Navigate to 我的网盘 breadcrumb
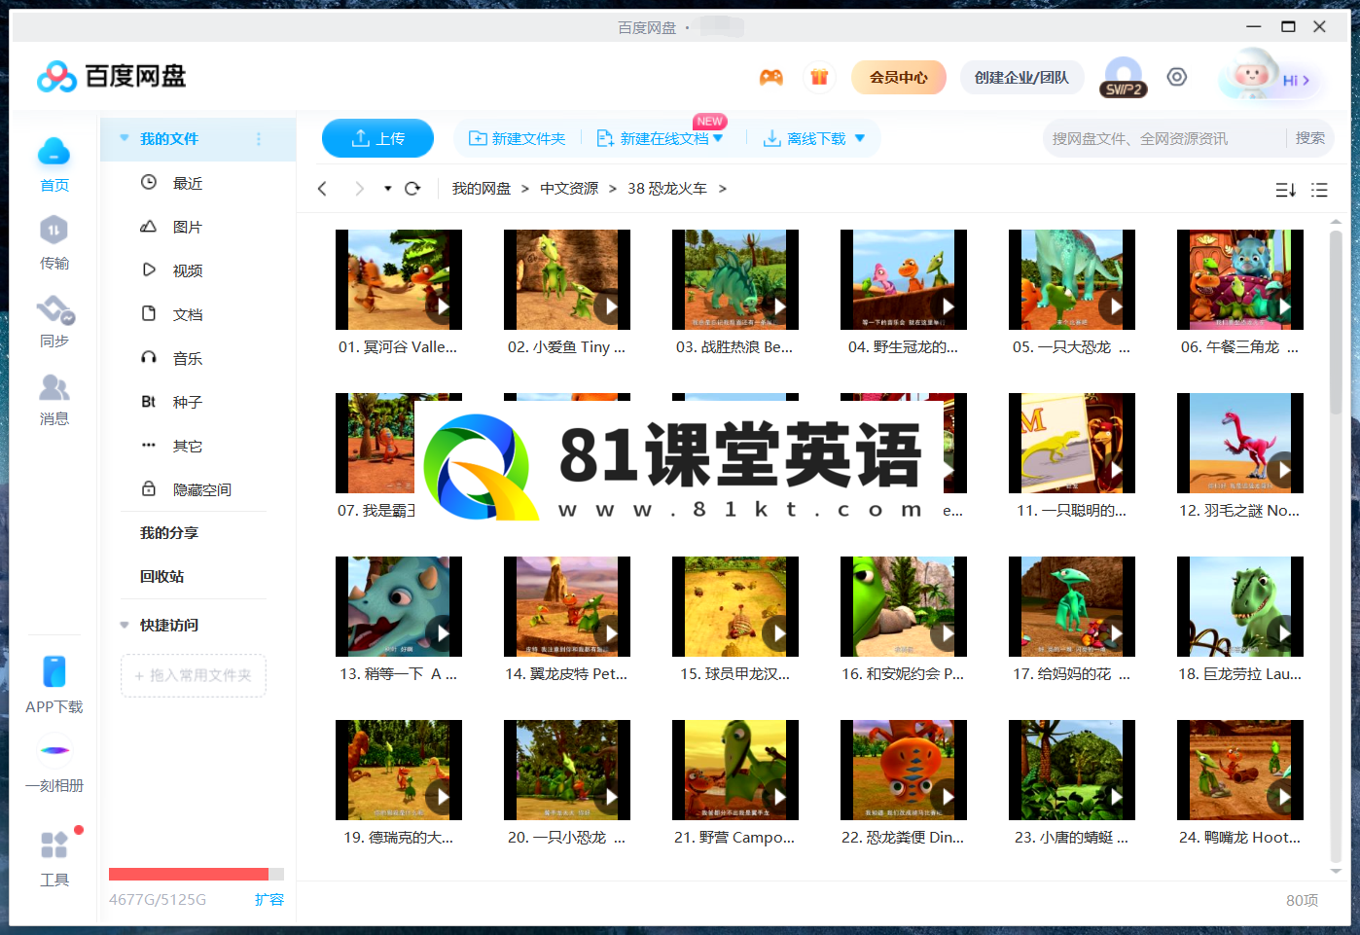 pos(481,189)
